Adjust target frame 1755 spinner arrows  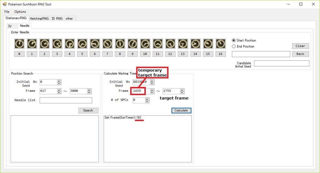182,91
